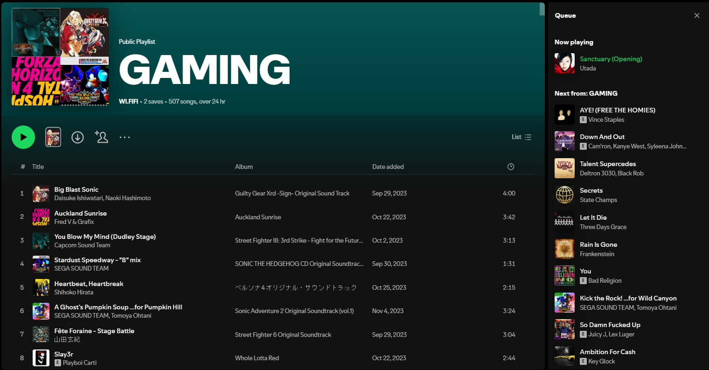Viewport: 709px width, 370px height.
Task: Select You by Bad Religion in queue
Action: 585,271
